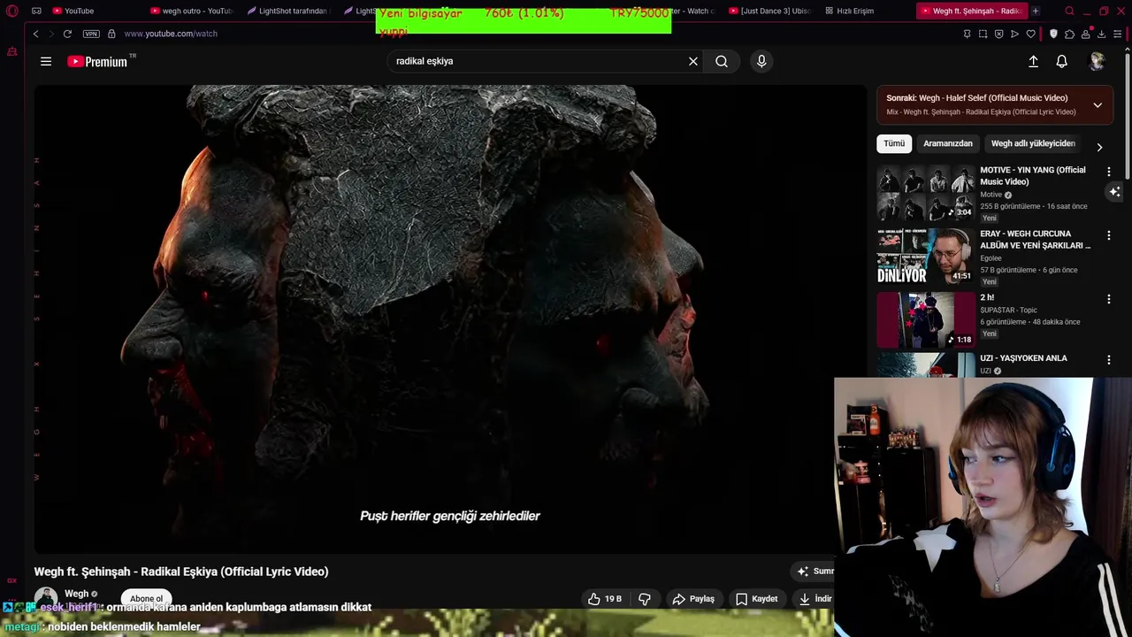Switch to '[Just Dance 3] Ubisoft' tab

(769, 11)
